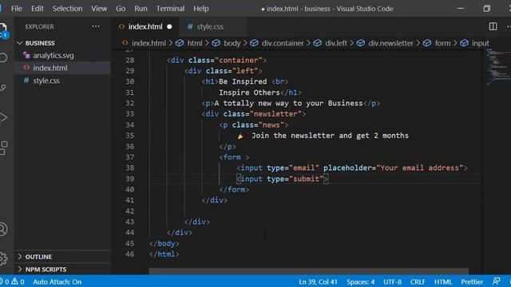The image size is (511, 287).
Task: Open the Explorer view in the activity bar
Action: click(x=3, y=30)
